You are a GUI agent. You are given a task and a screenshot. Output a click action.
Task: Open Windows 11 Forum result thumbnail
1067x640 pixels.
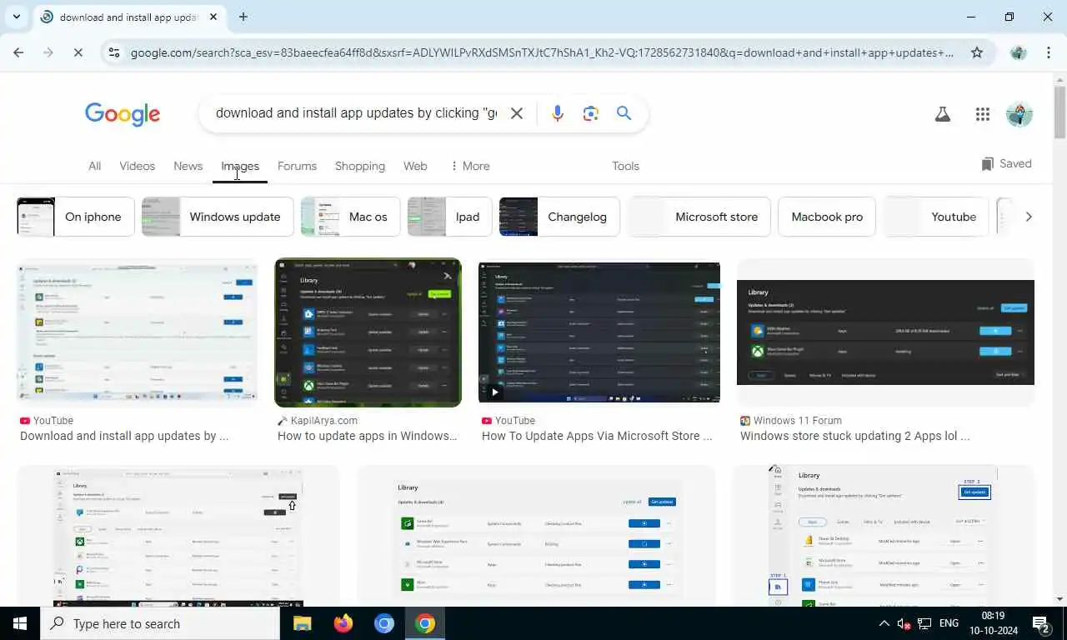tap(885, 332)
